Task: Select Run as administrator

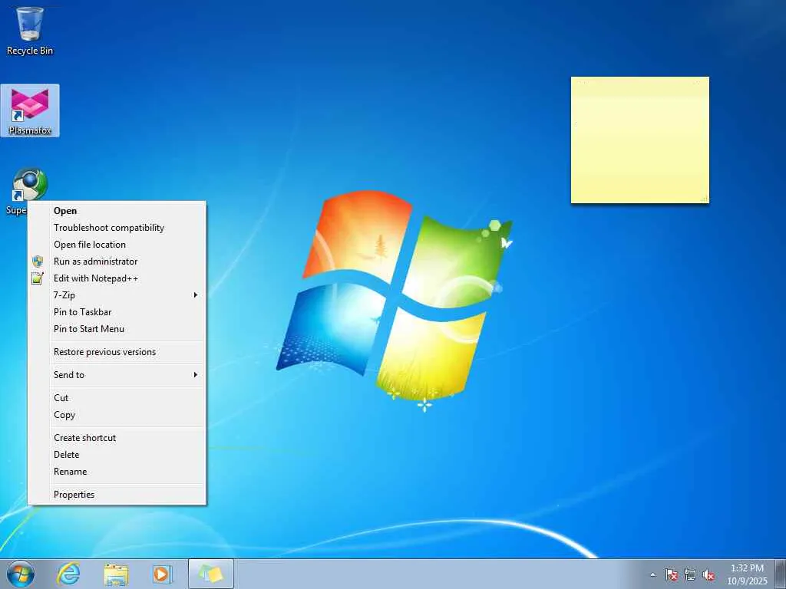Action: [x=117, y=262]
